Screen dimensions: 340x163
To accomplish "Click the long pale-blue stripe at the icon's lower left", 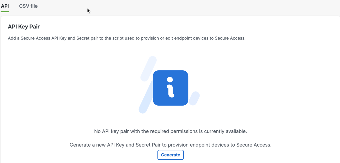I will pyautogui.click(x=146, y=97).
